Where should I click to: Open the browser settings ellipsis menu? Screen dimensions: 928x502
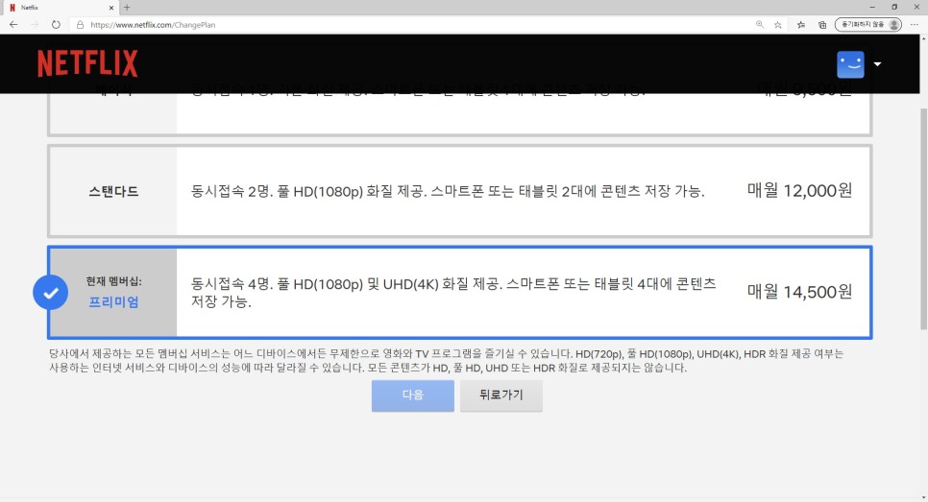click(915, 25)
